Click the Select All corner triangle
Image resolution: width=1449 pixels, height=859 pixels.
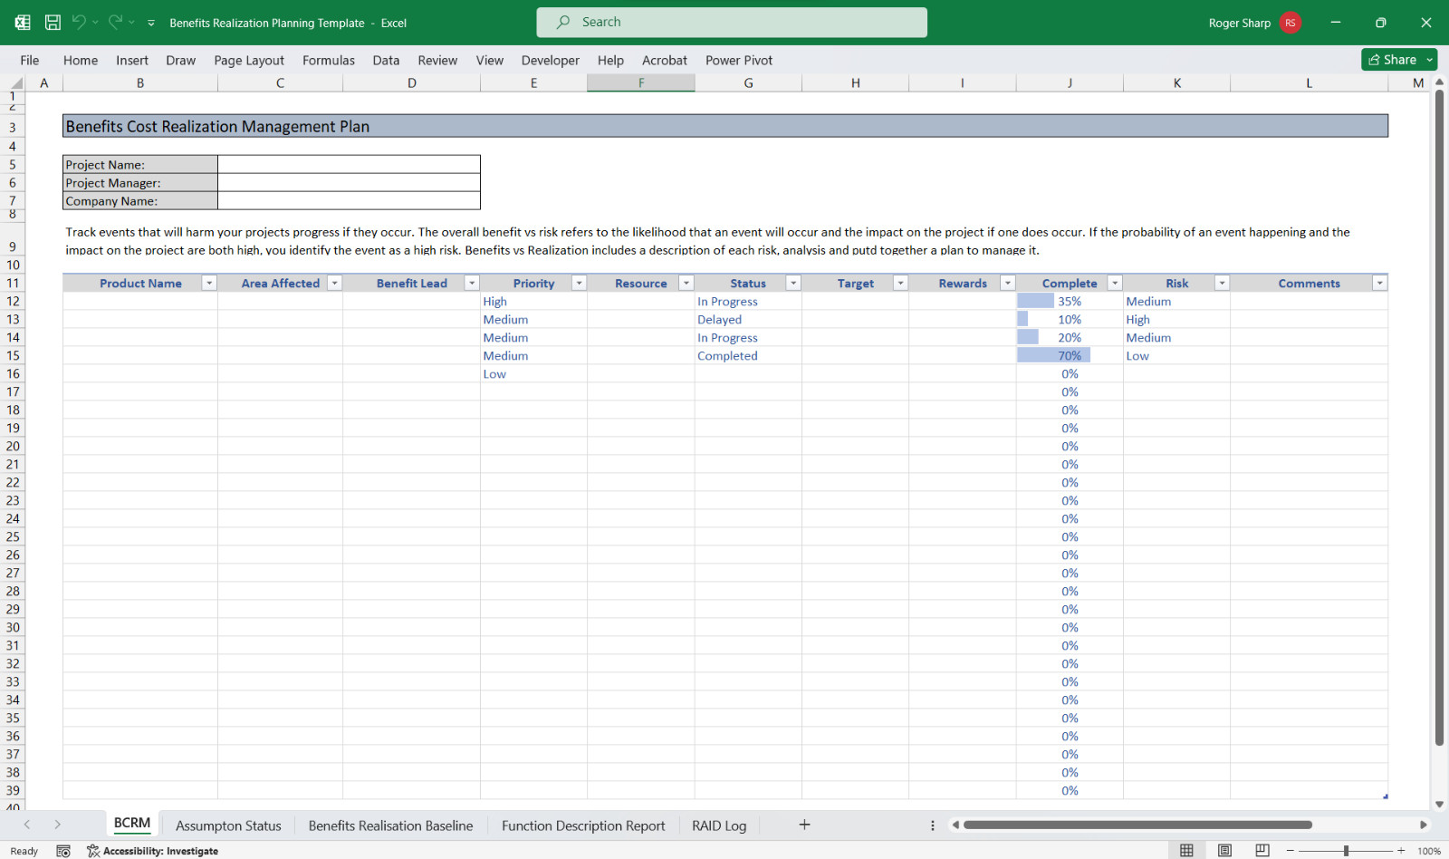click(x=16, y=82)
